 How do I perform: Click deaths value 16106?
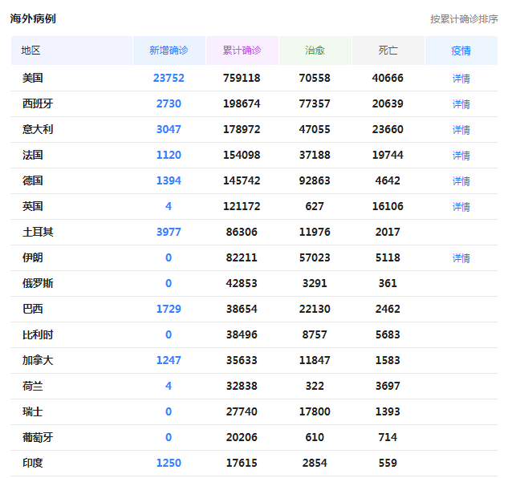click(388, 206)
